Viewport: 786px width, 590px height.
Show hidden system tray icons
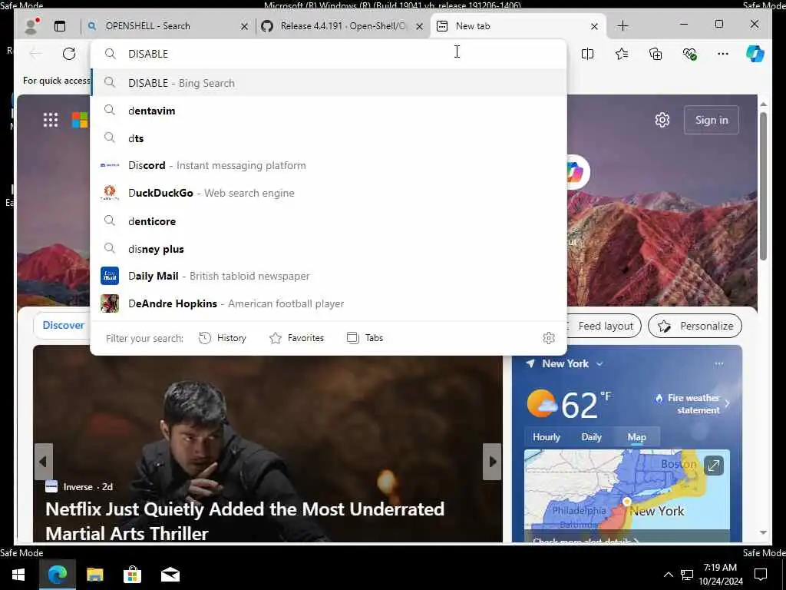click(669, 575)
